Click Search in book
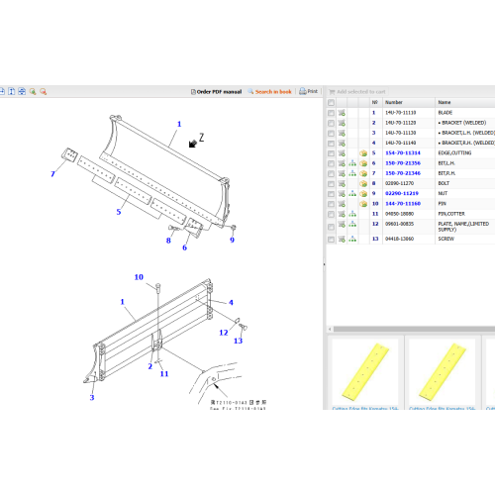The height and width of the screenshot is (495, 495). click(270, 92)
